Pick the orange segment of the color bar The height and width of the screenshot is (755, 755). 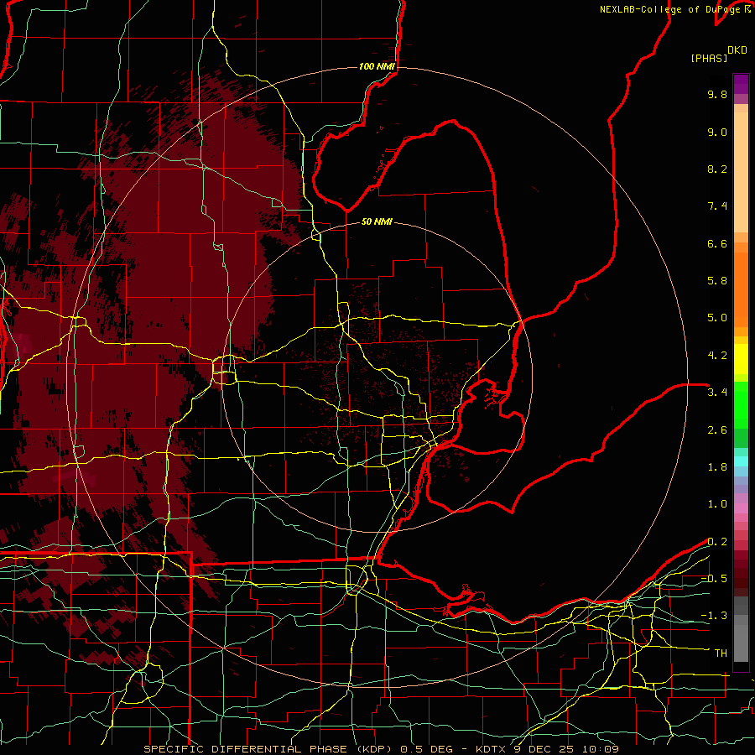pos(741,289)
